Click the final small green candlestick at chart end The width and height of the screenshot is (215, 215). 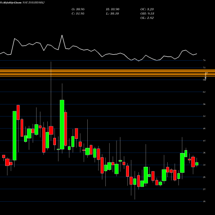197,164
